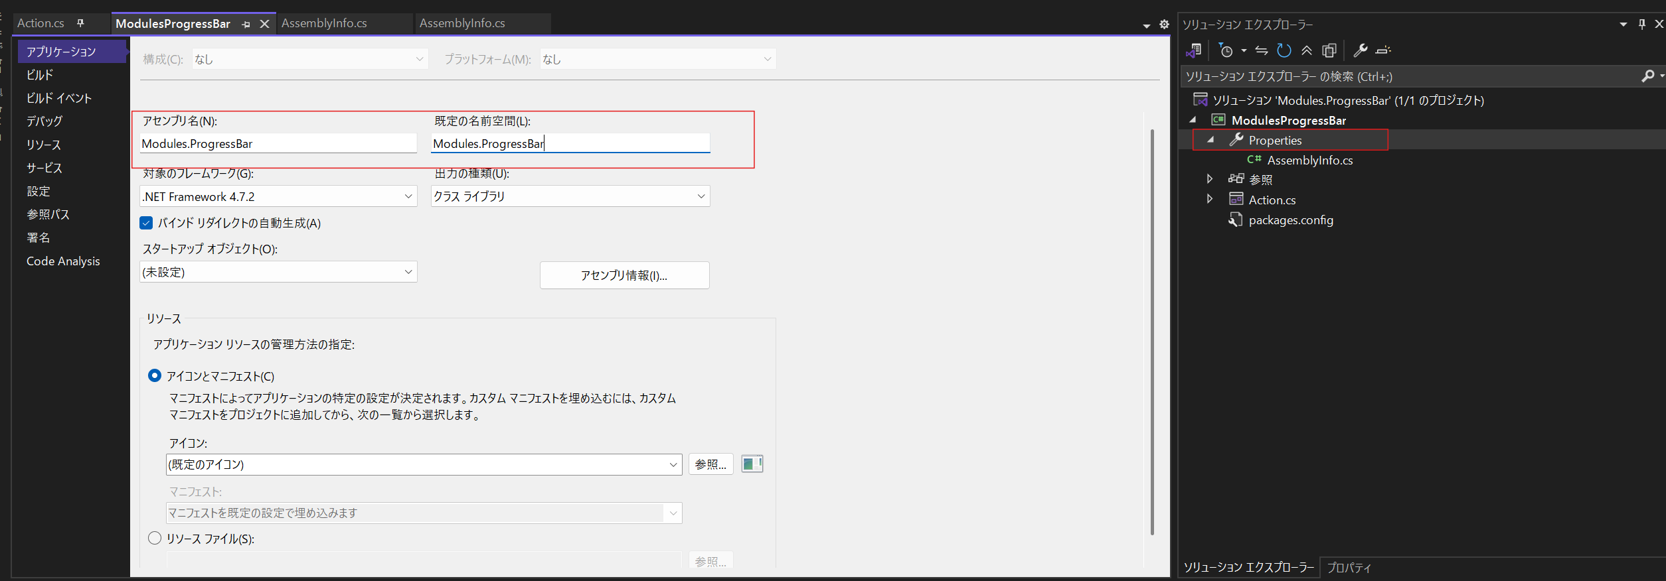Screen dimensions: 1666x581
Task: Close the ModulesProgressBar tab
Action: point(264,24)
